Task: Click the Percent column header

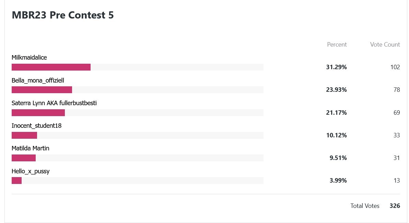Action: point(337,45)
